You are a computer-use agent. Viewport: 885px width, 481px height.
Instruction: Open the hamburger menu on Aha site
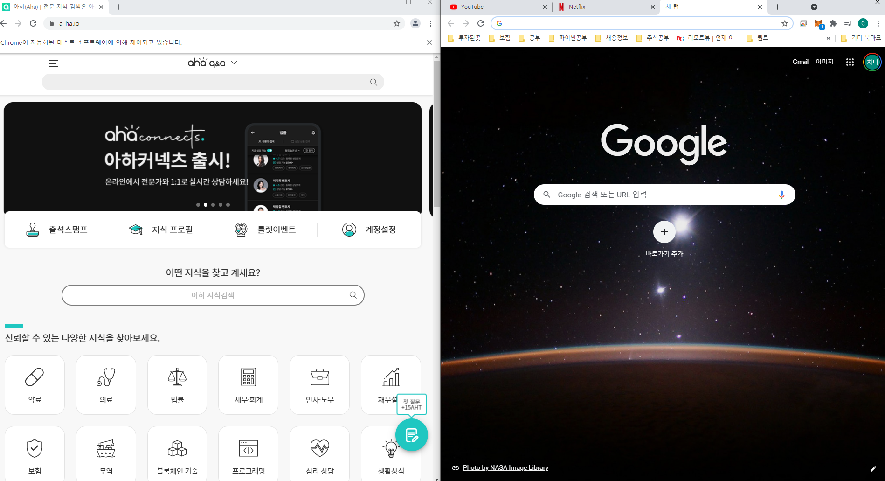54,63
